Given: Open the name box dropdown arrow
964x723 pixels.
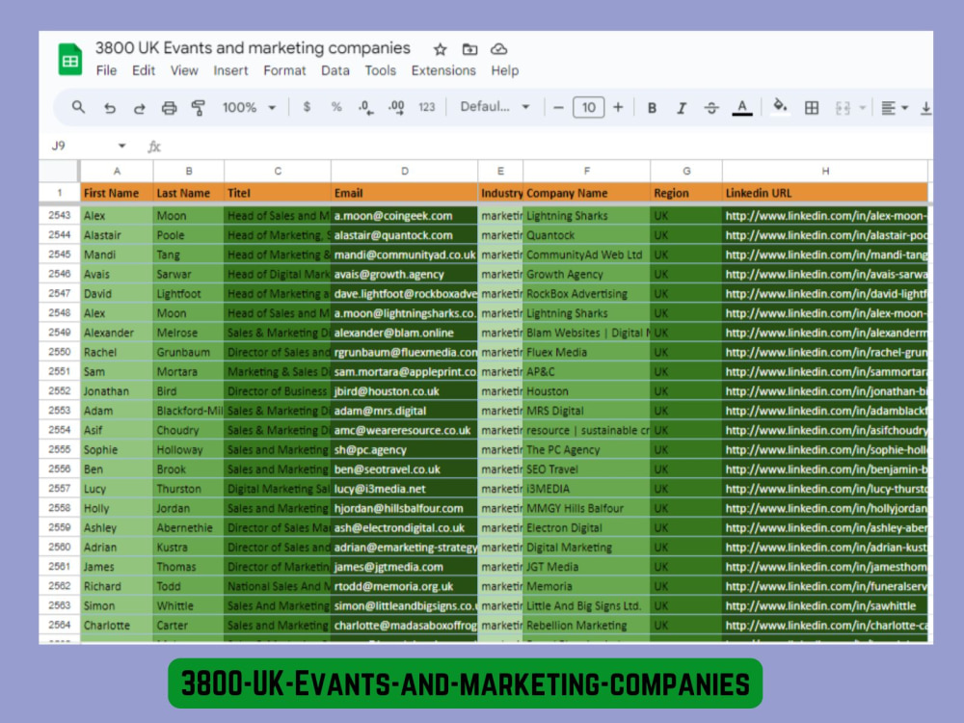Looking at the screenshot, I should [x=121, y=146].
